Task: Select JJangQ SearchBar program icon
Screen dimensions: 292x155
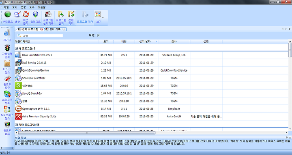Action: click(18, 93)
